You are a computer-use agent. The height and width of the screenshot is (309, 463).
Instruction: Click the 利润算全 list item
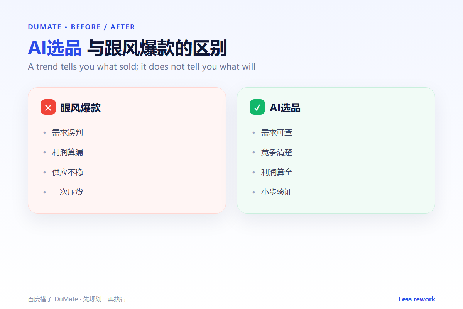tap(336, 172)
